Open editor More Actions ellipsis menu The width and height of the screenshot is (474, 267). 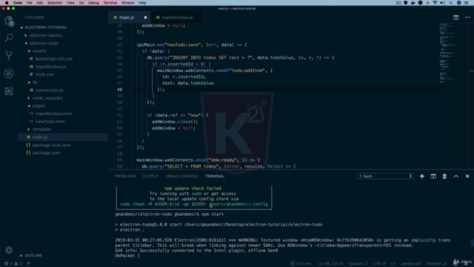pos(467,18)
